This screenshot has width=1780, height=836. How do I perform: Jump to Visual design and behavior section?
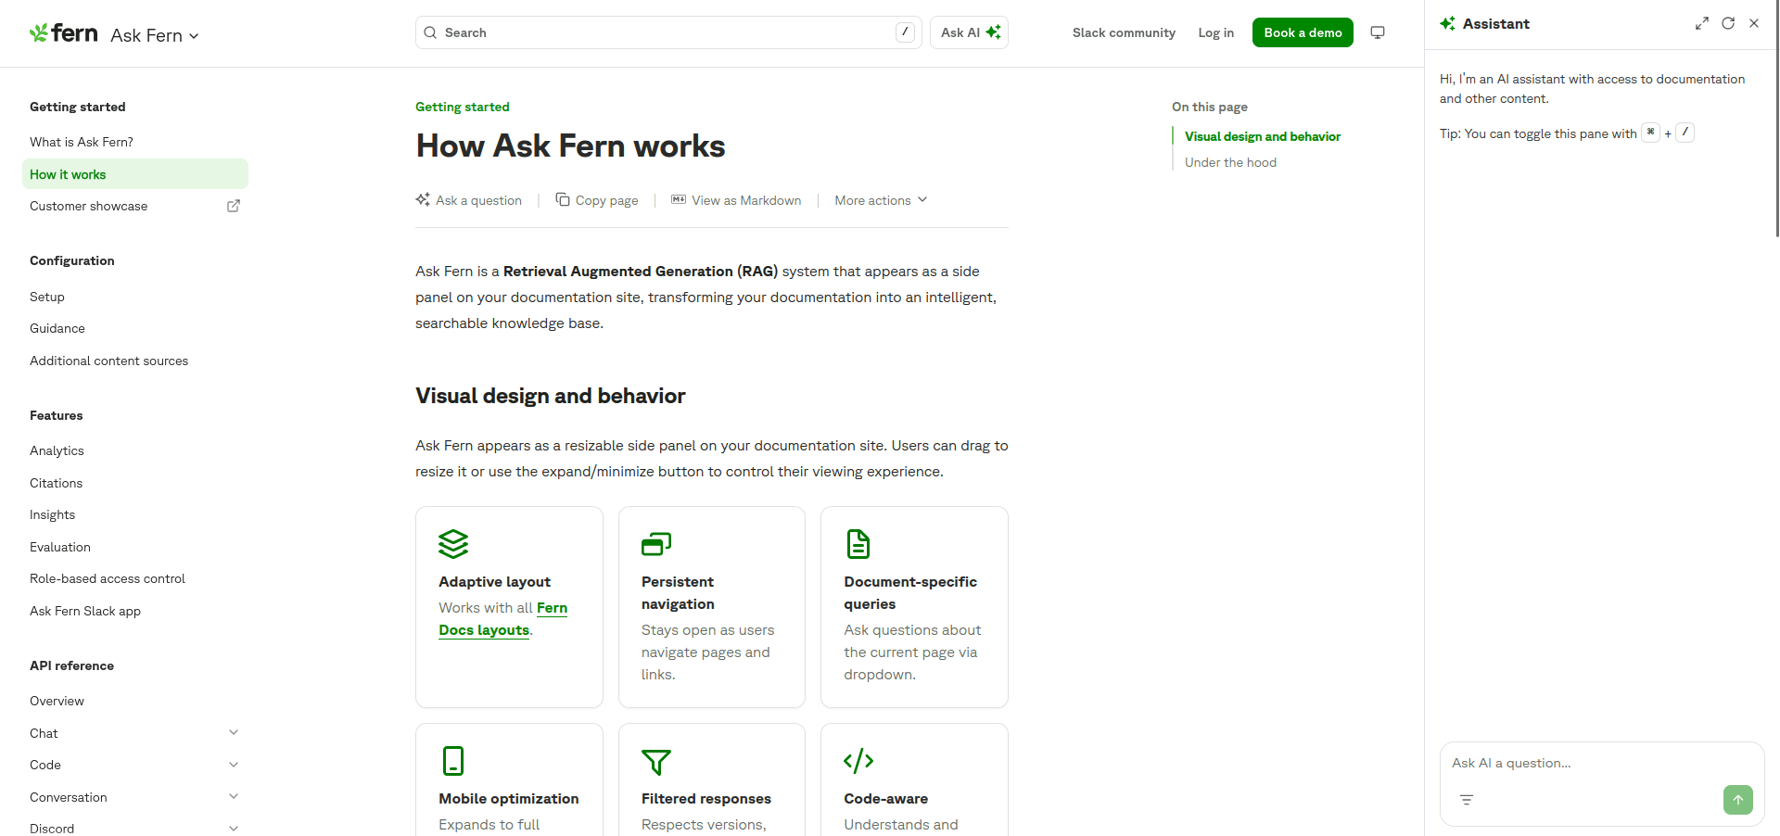[1263, 136]
